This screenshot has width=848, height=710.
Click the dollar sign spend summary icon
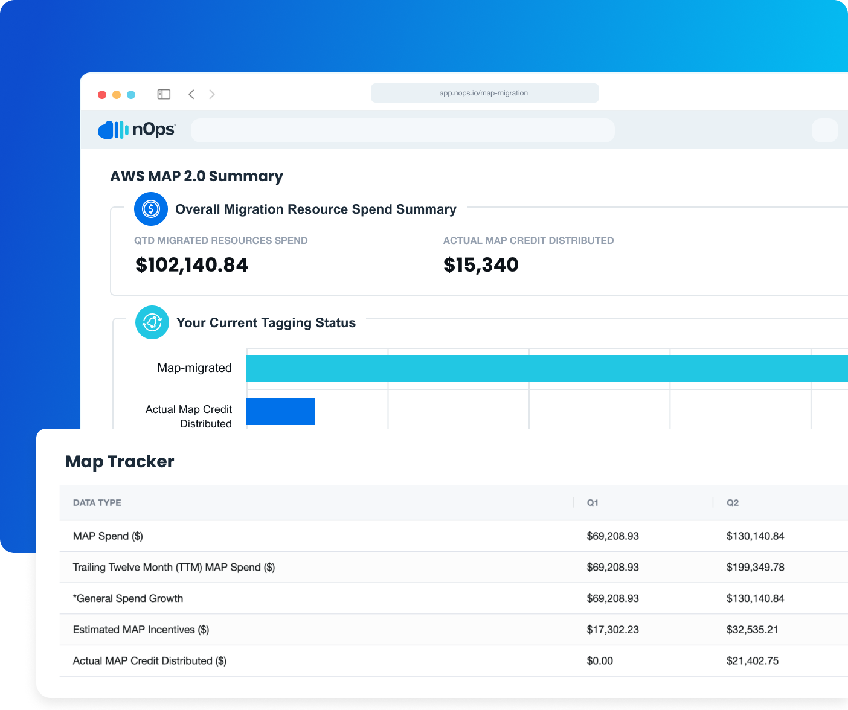point(151,209)
